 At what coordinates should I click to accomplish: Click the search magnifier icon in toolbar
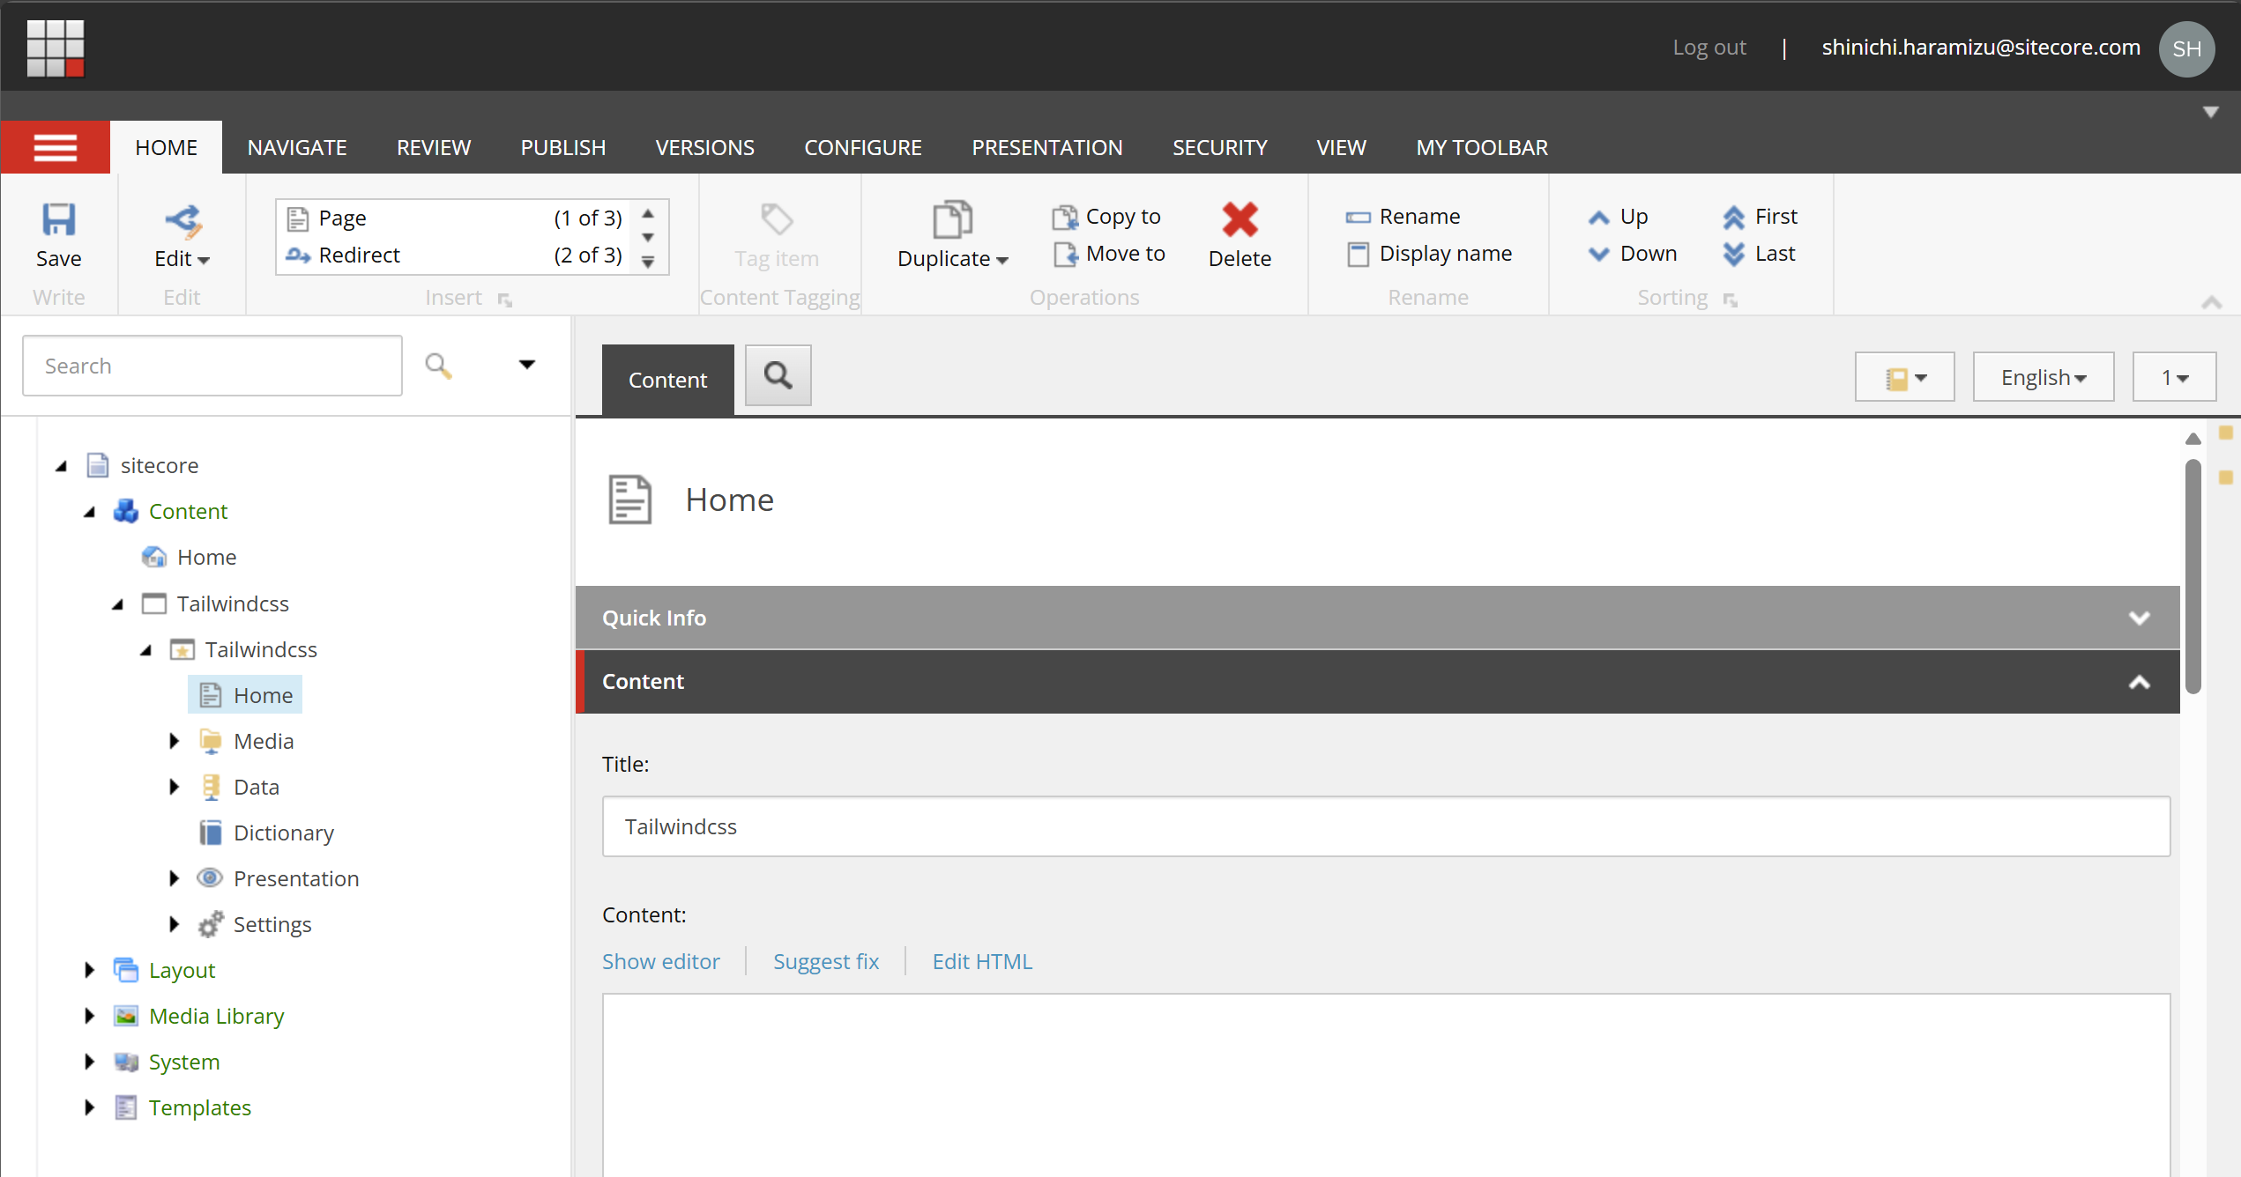(777, 378)
